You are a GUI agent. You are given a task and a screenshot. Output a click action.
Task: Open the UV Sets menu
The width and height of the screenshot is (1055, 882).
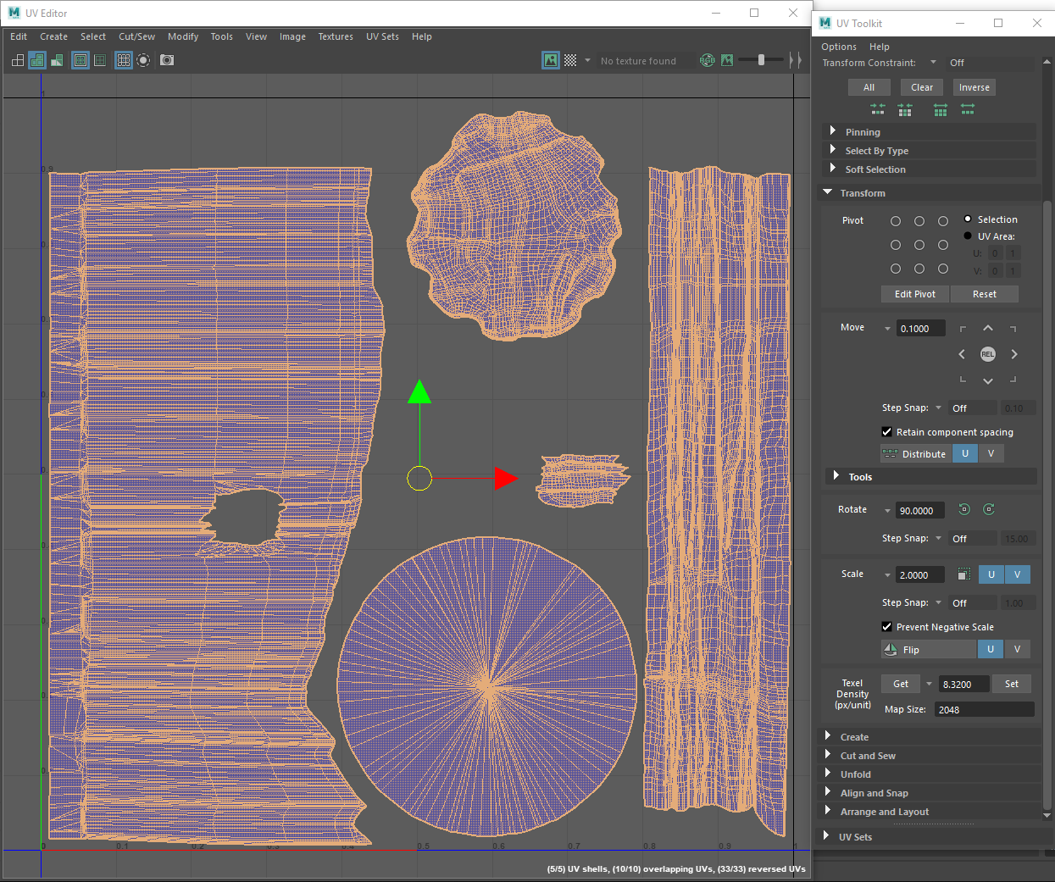[x=382, y=36]
